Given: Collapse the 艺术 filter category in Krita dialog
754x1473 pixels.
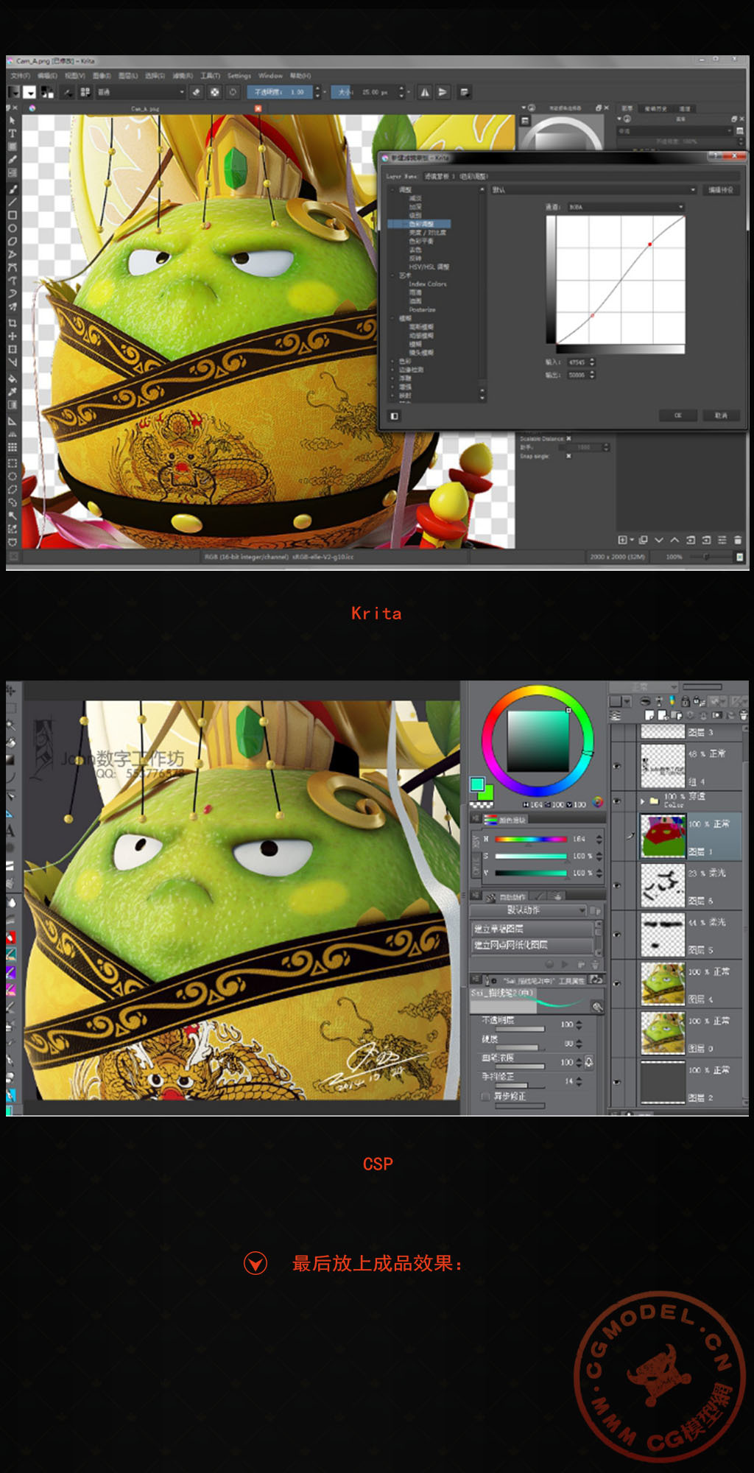Looking at the screenshot, I should point(392,275).
